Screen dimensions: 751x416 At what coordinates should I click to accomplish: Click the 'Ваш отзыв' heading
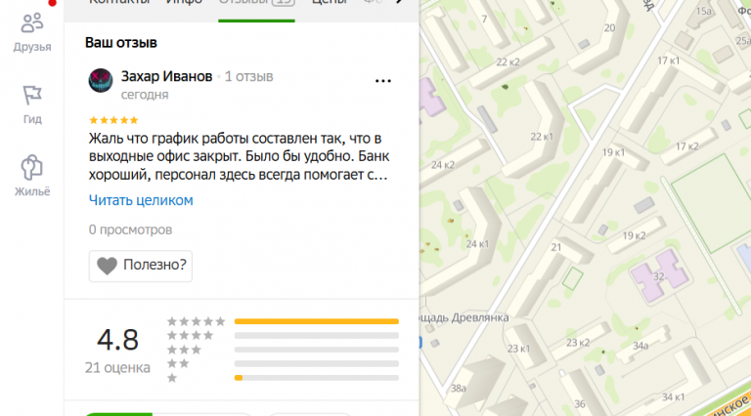[x=121, y=43]
